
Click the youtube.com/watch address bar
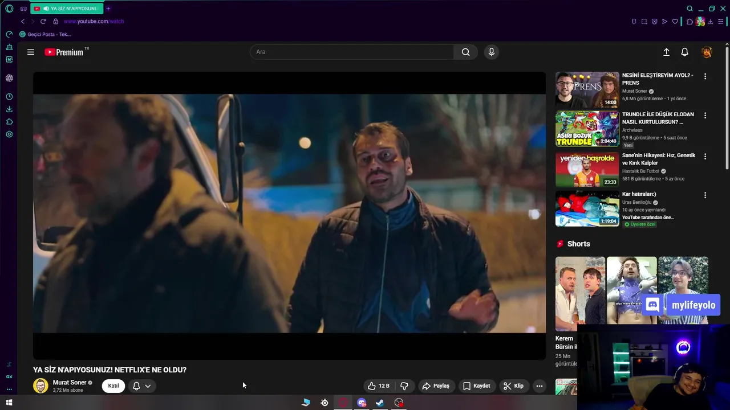click(94, 21)
